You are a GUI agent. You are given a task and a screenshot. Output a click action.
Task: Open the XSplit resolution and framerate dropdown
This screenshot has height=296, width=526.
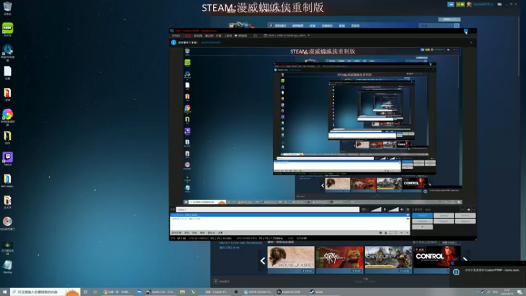tap(287, 36)
